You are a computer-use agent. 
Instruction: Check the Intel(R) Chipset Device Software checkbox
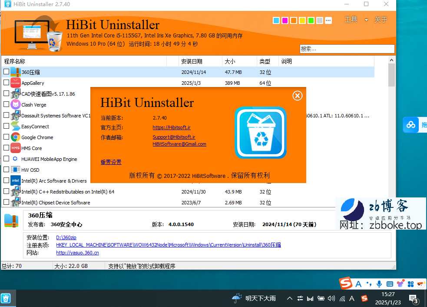(x=6, y=202)
